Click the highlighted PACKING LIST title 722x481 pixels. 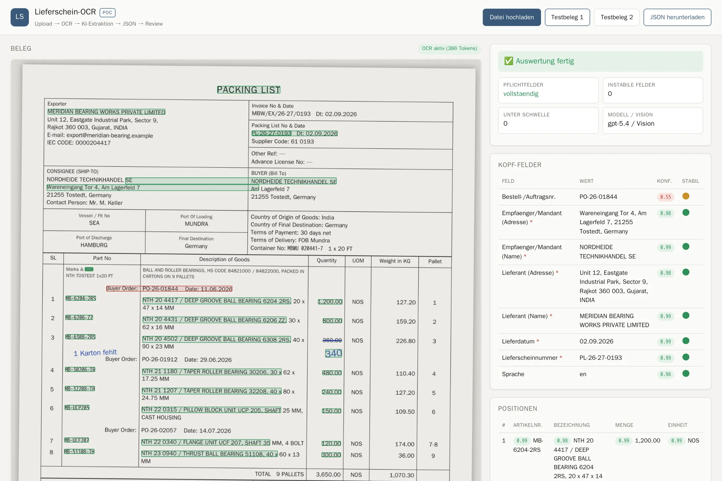point(249,90)
